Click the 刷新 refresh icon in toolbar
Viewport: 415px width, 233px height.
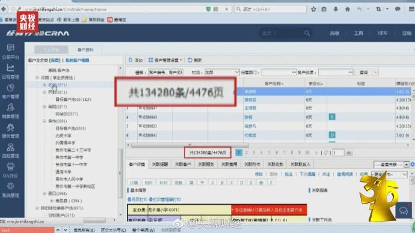[190, 60]
